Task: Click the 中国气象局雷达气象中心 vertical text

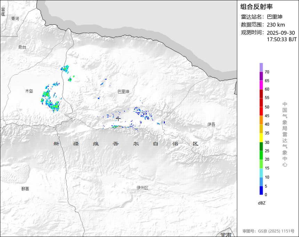Action: point(285,134)
